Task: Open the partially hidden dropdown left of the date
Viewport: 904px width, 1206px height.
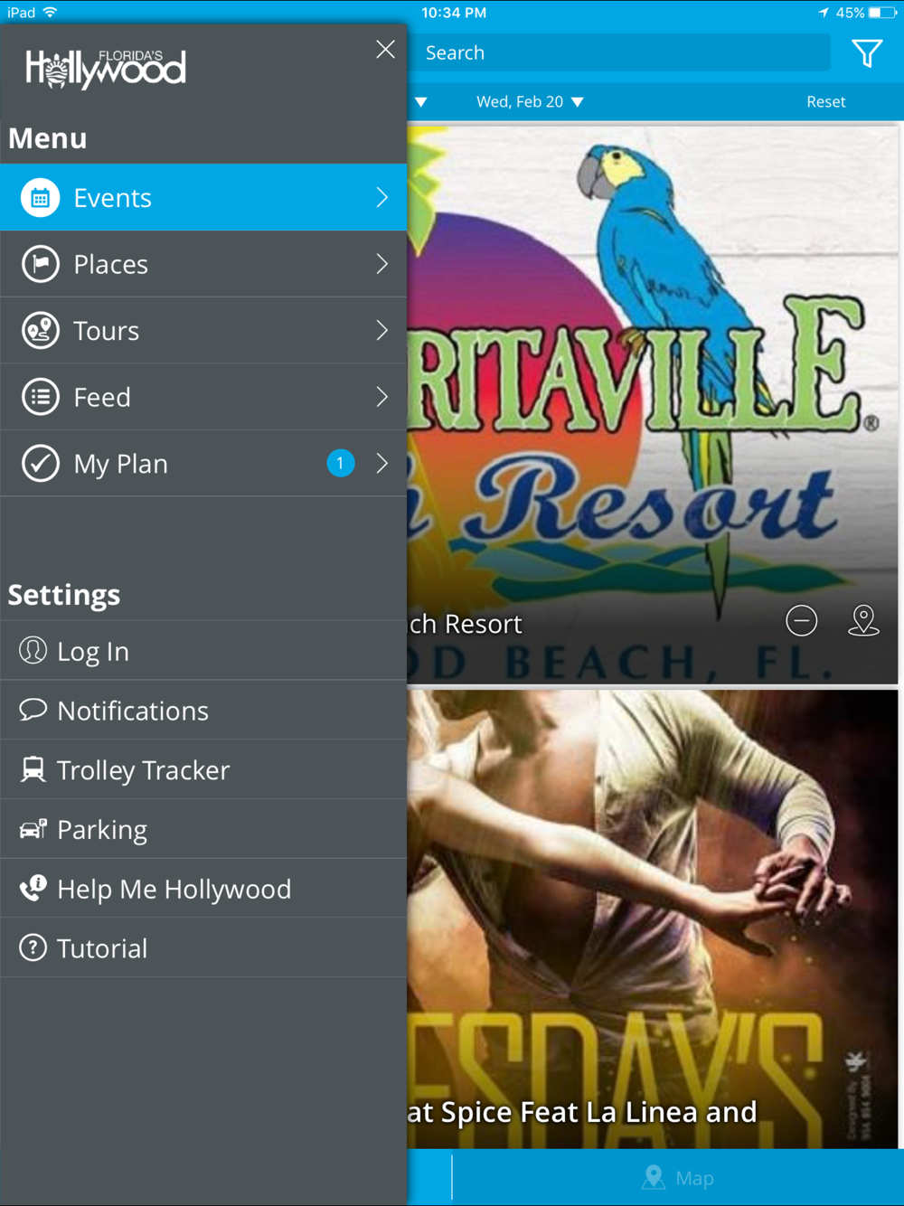Action: (x=420, y=102)
